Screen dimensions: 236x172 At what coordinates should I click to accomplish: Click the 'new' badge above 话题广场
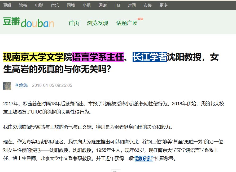[140, 19]
